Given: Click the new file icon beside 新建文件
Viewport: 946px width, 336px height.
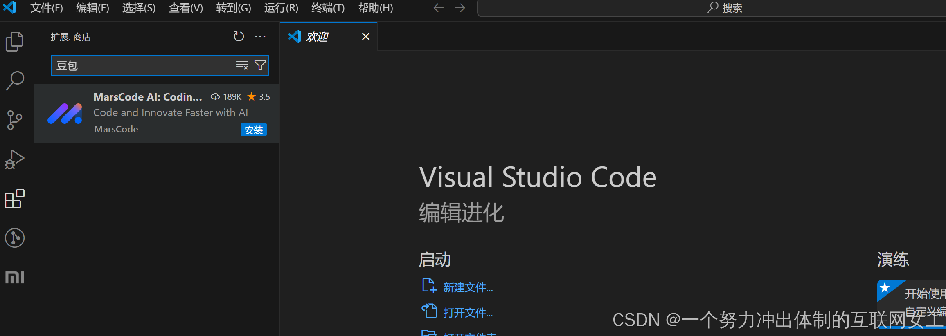Looking at the screenshot, I should click(429, 286).
